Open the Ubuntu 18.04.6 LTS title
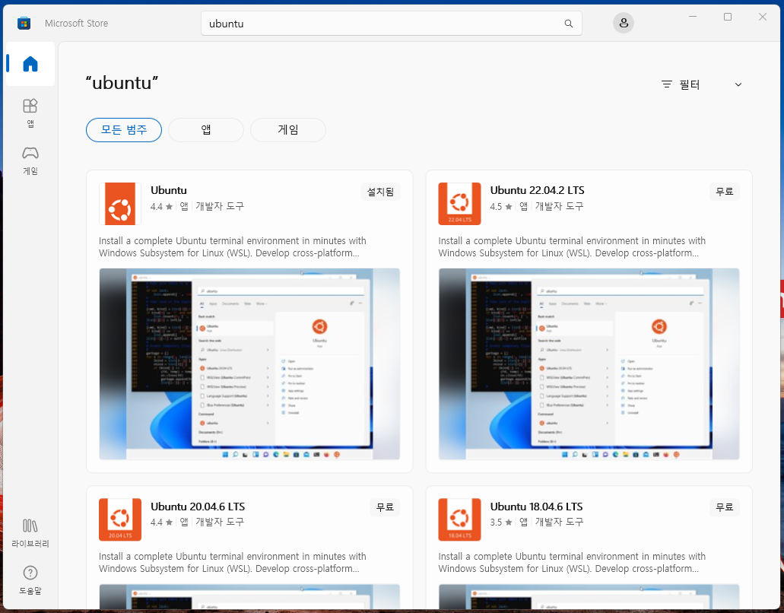This screenshot has width=784, height=613. point(537,507)
